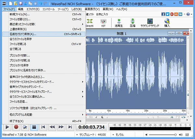Copy with the quick toolbar copy icon
The image size is (195, 139).
click(31, 4)
